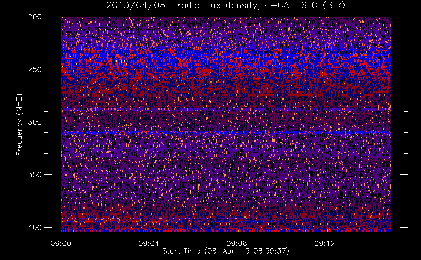
Task: Click the 'Frequency (MHZ)' axis label
Action: (20, 125)
